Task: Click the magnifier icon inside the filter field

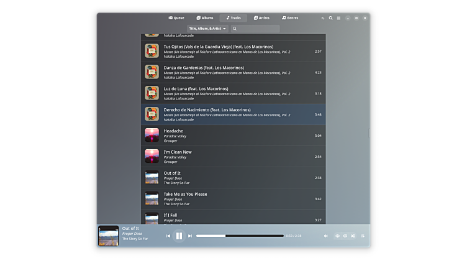Action: [235, 29]
